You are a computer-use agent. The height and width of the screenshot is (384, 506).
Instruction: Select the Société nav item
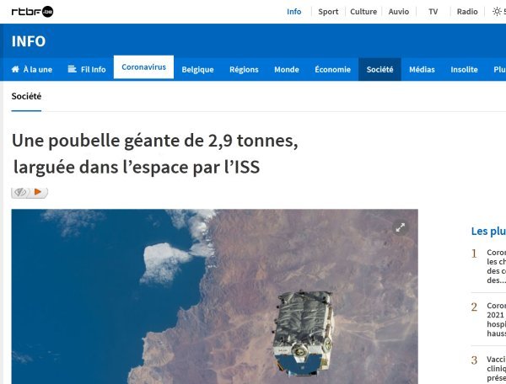379,70
